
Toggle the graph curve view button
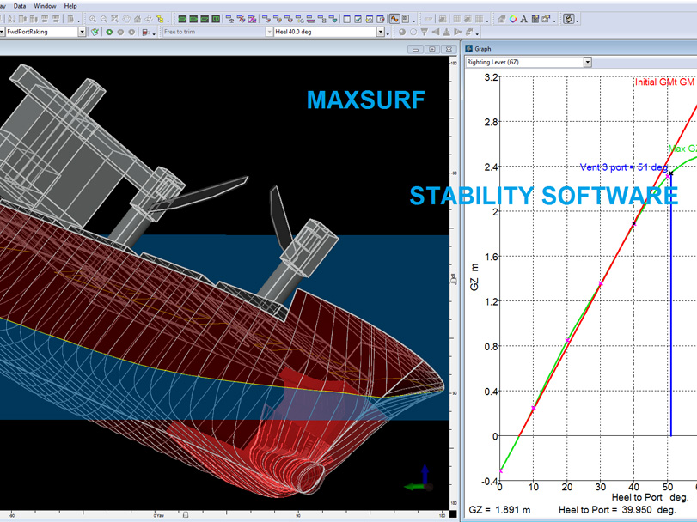point(394,18)
